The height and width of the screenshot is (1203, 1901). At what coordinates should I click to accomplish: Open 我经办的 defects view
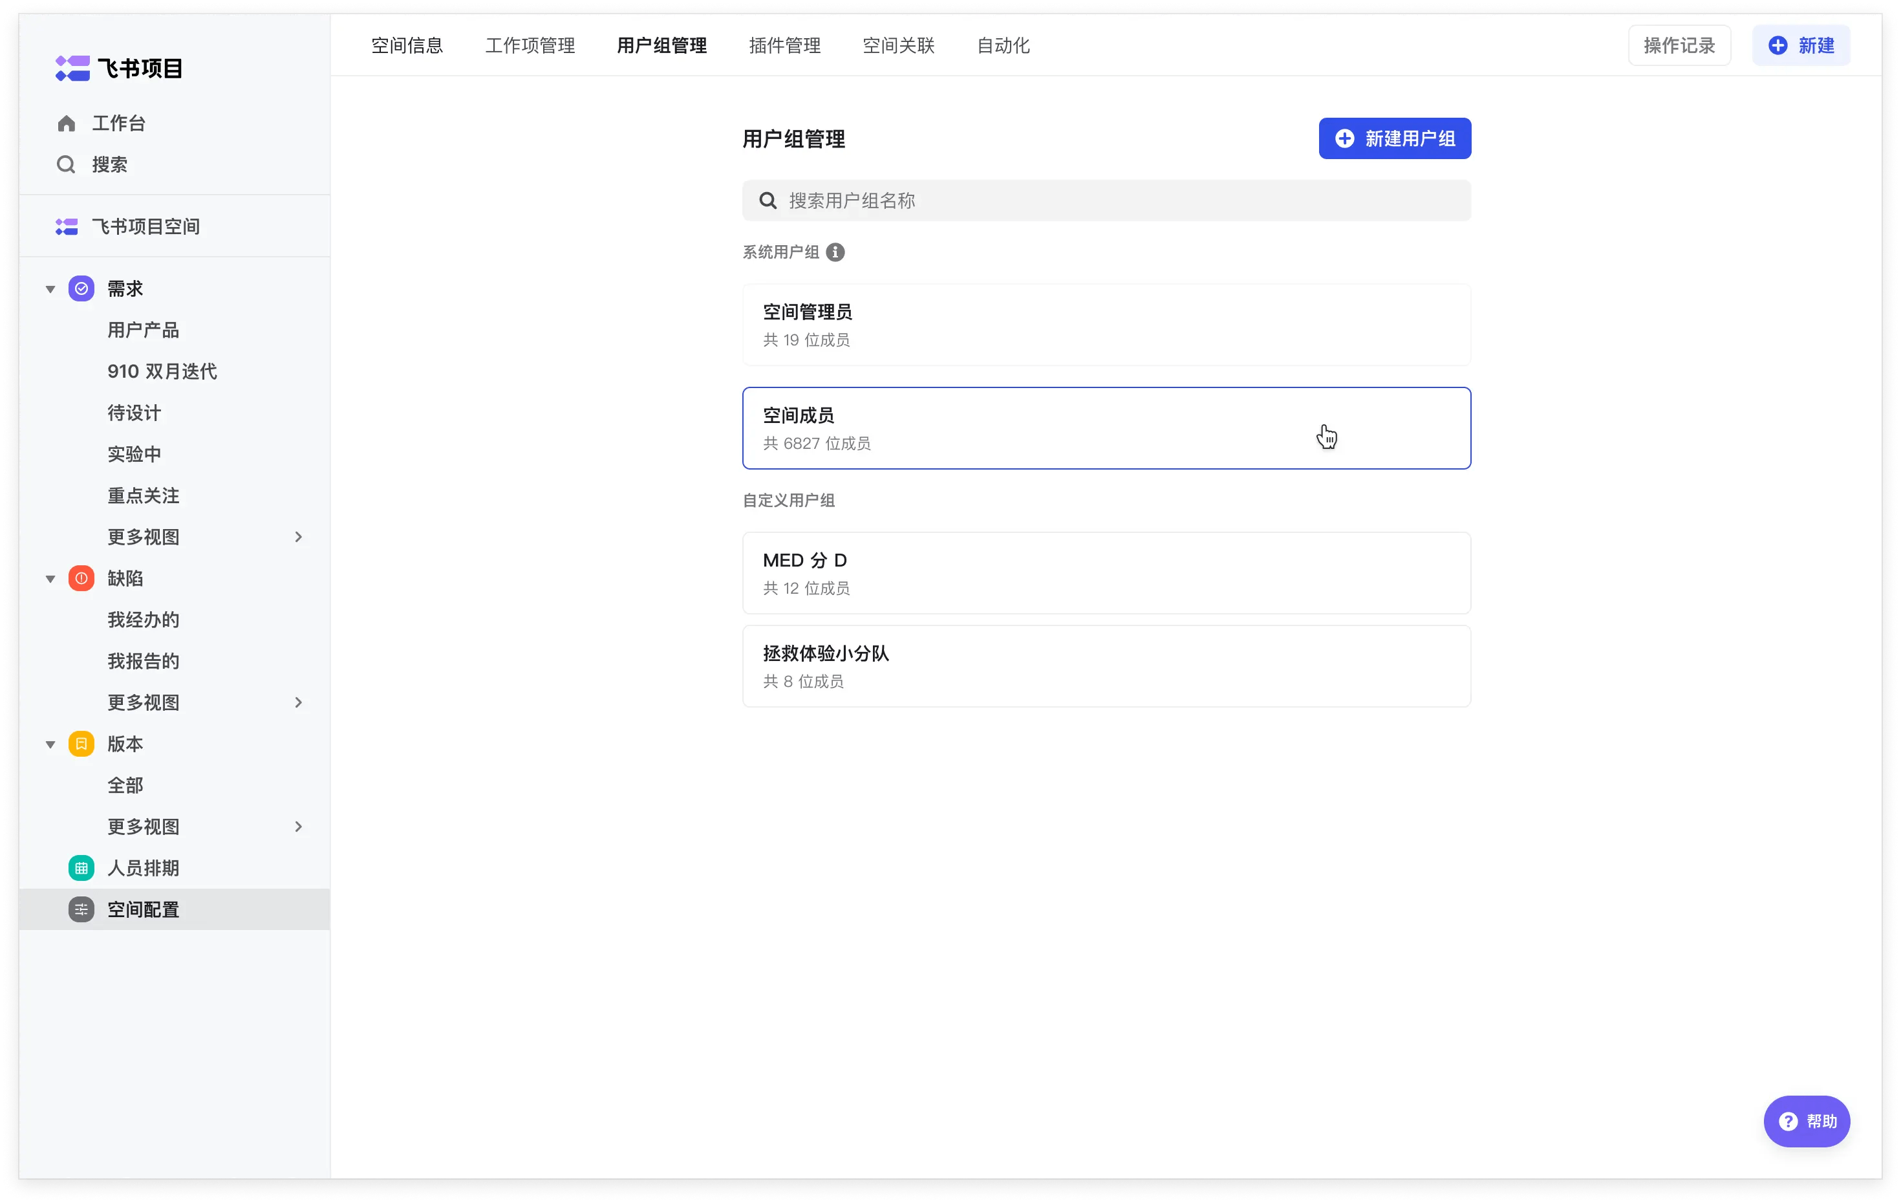coord(144,619)
